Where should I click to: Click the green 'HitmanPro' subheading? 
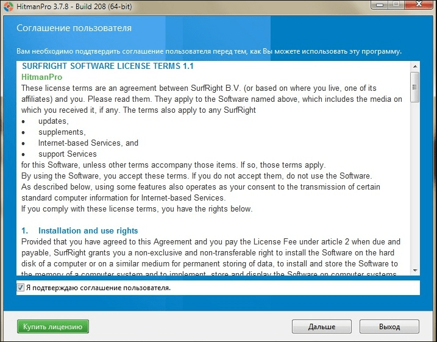pyautogui.click(x=41, y=77)
